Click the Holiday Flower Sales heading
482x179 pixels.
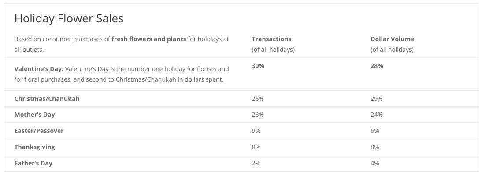click(69, 19)
